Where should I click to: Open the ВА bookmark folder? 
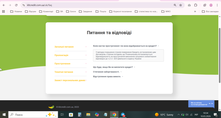60,11
